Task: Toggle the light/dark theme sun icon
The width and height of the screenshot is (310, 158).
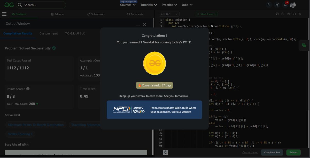Action: coord(277,5)
